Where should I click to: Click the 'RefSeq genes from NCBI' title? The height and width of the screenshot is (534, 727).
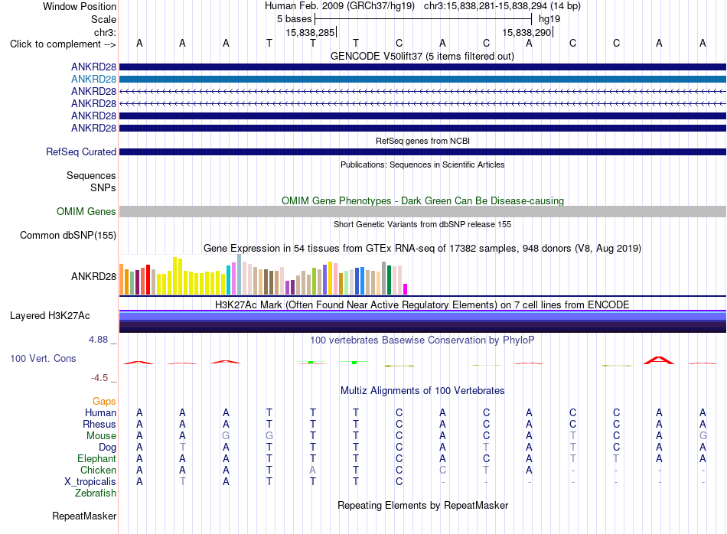[x=422, y=141]
